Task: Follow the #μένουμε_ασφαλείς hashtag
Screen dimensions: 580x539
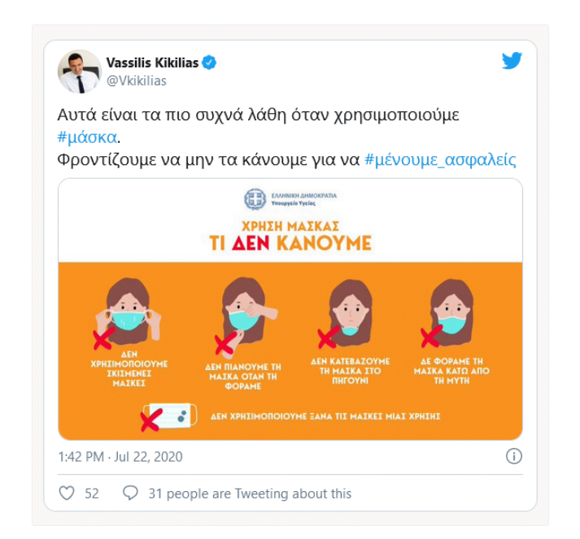Action: tap(440, 159)
